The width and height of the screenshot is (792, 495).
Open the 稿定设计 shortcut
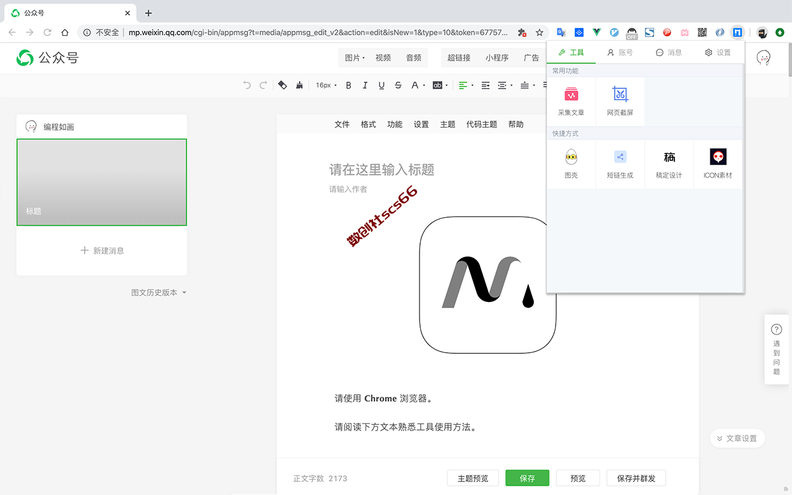669,164
